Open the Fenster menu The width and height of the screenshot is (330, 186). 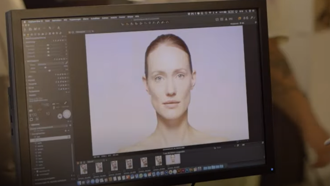tap(122, 17)
